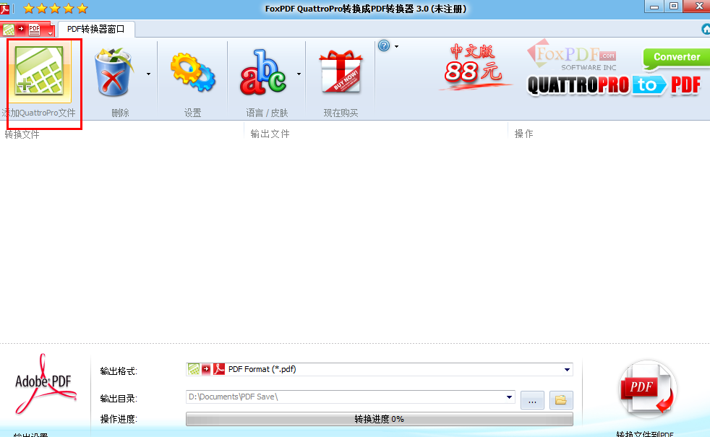Viewport: 710px width, 437px height.
Task: Open the FoxPDF.com Software Inc logo link
Action: click(573, 55)
